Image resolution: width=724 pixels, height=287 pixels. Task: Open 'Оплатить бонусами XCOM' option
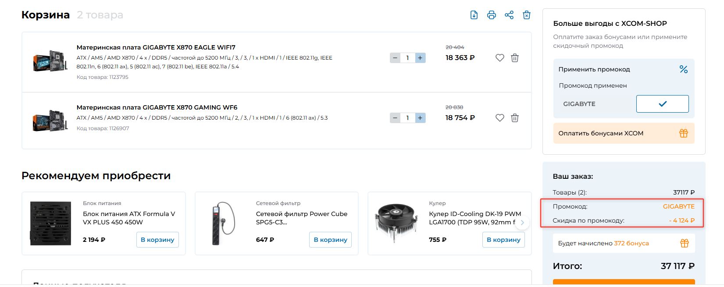point(623,133)
